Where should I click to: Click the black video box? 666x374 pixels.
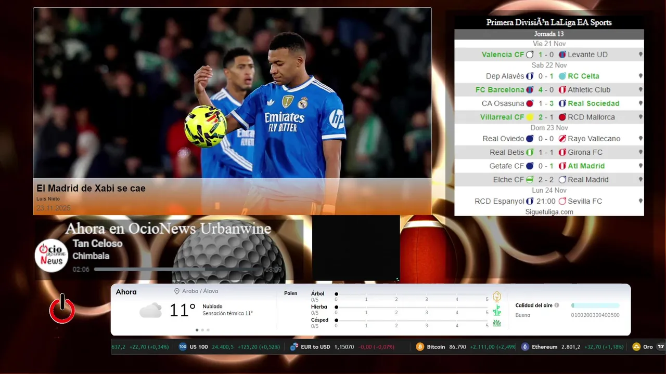[356, 248]
